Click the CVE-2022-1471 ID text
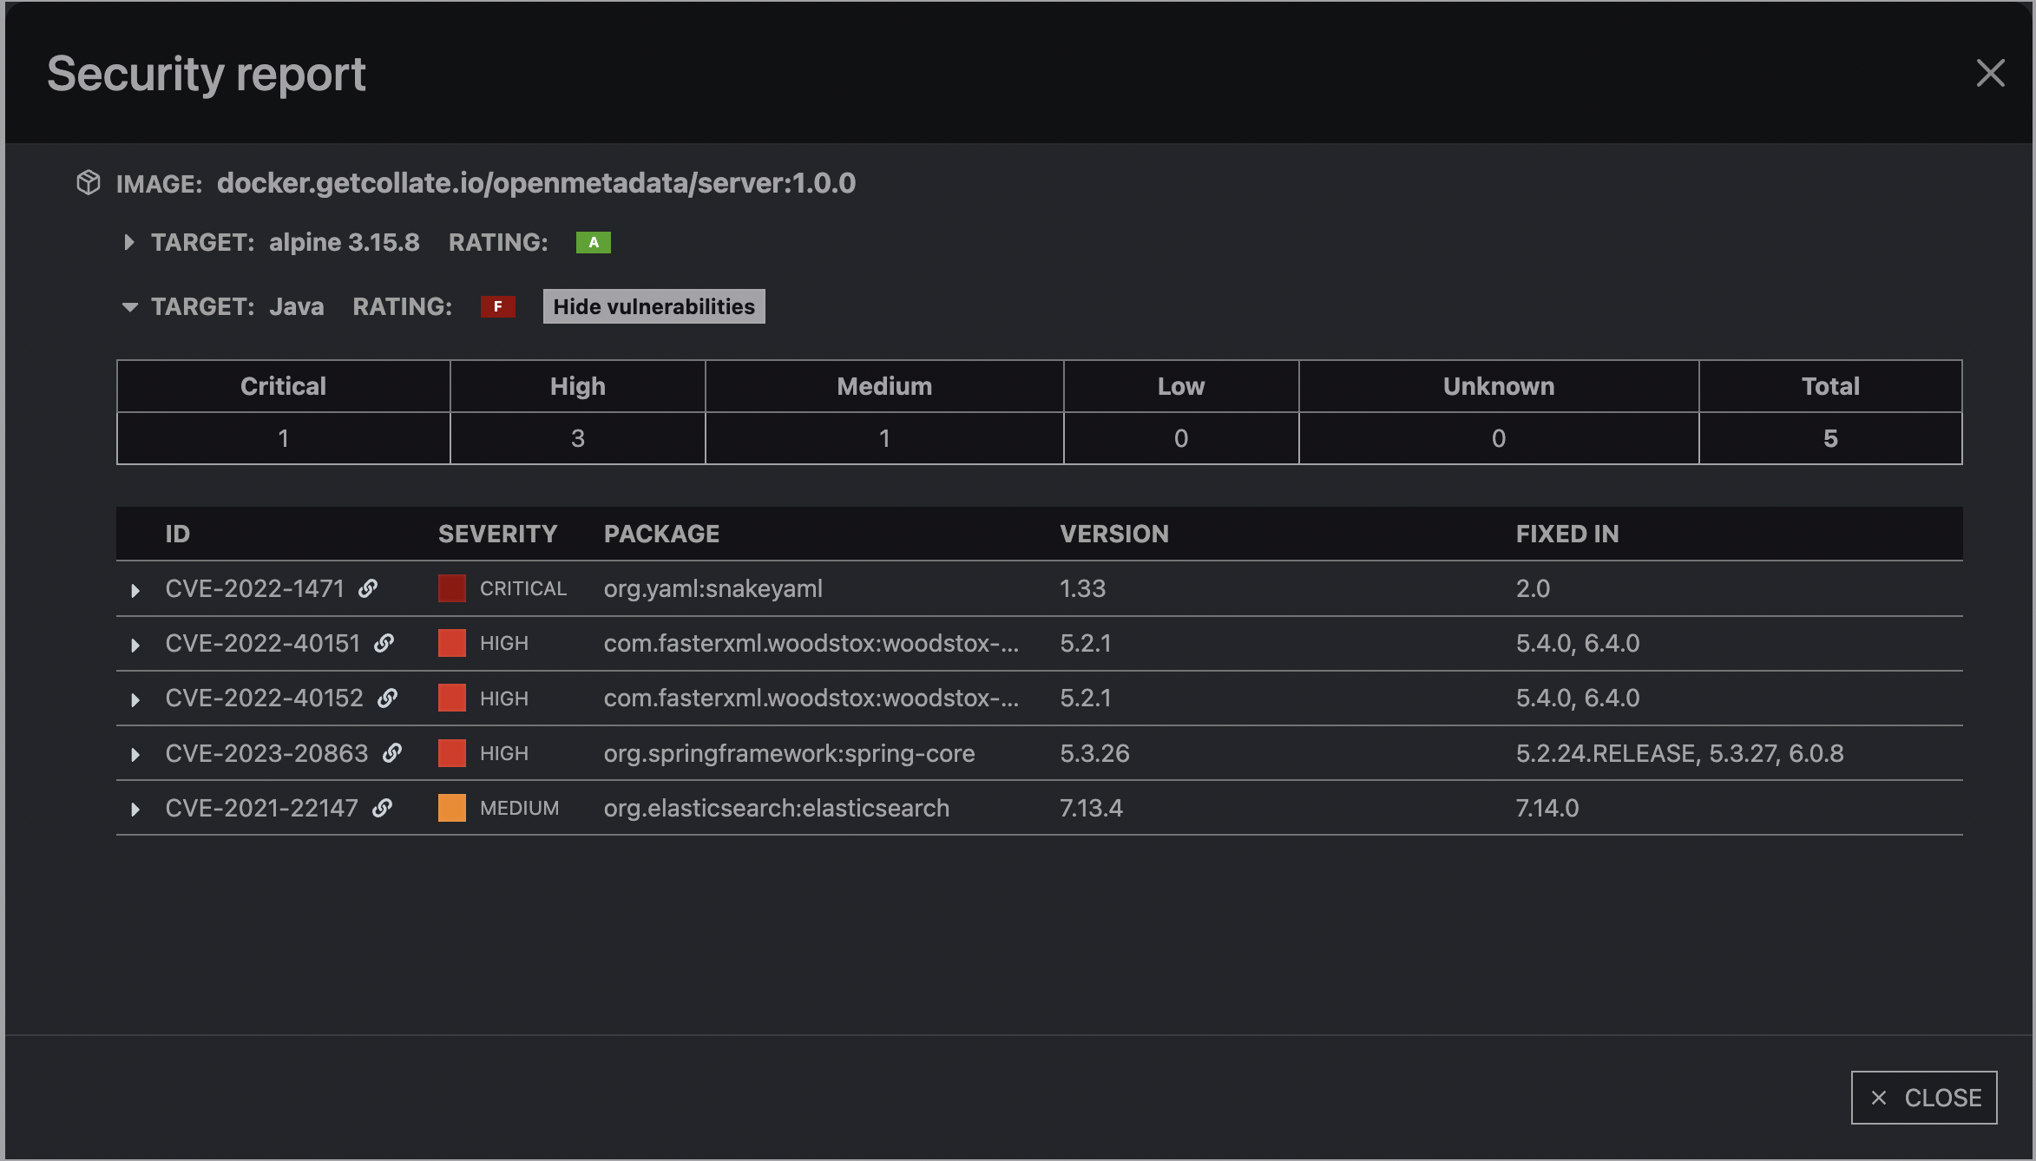The image size is (2036, 1161). [x=255, y=588]
